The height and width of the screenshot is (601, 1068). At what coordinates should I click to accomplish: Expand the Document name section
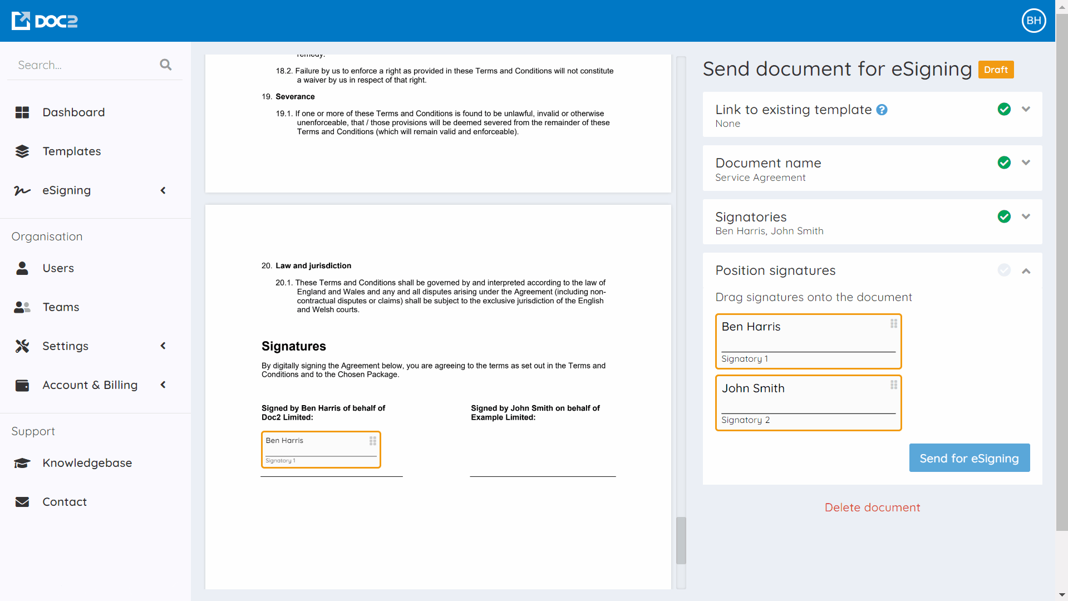(1026, 162)
